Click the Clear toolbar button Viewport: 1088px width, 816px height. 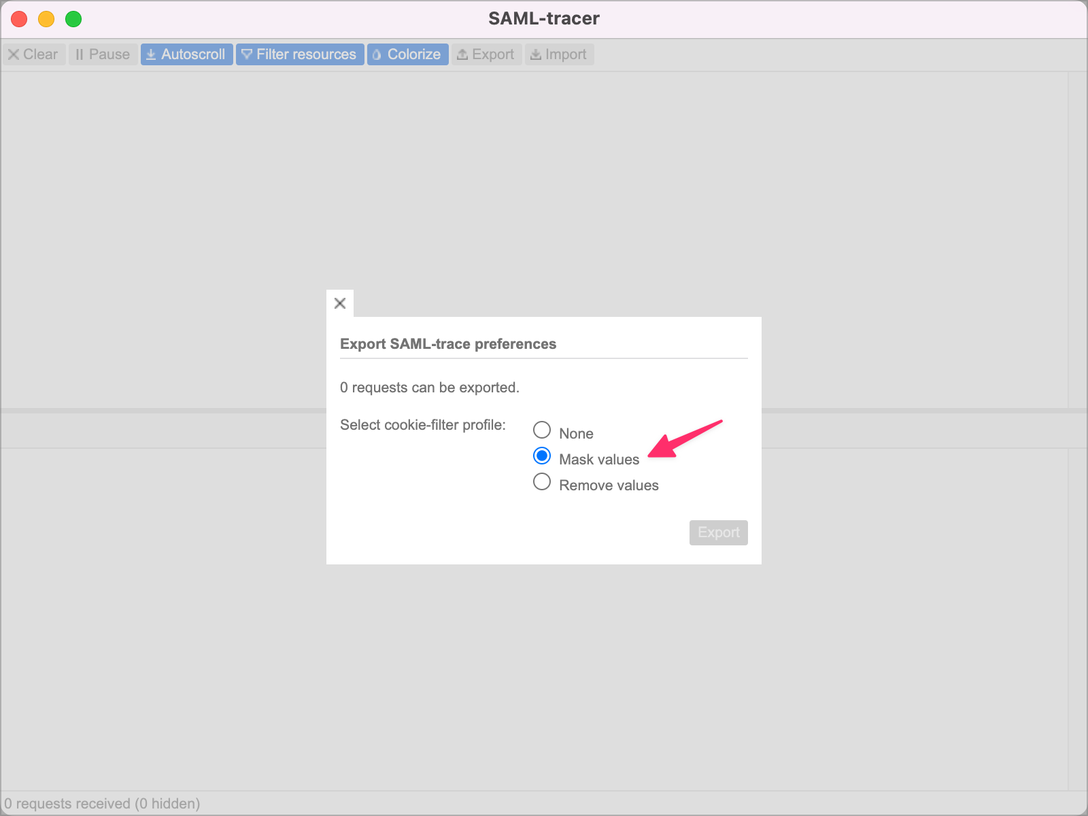pos(33,54)
